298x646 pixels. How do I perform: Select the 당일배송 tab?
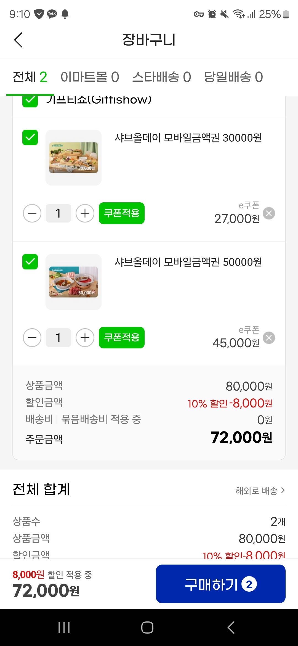click(233, 77)
